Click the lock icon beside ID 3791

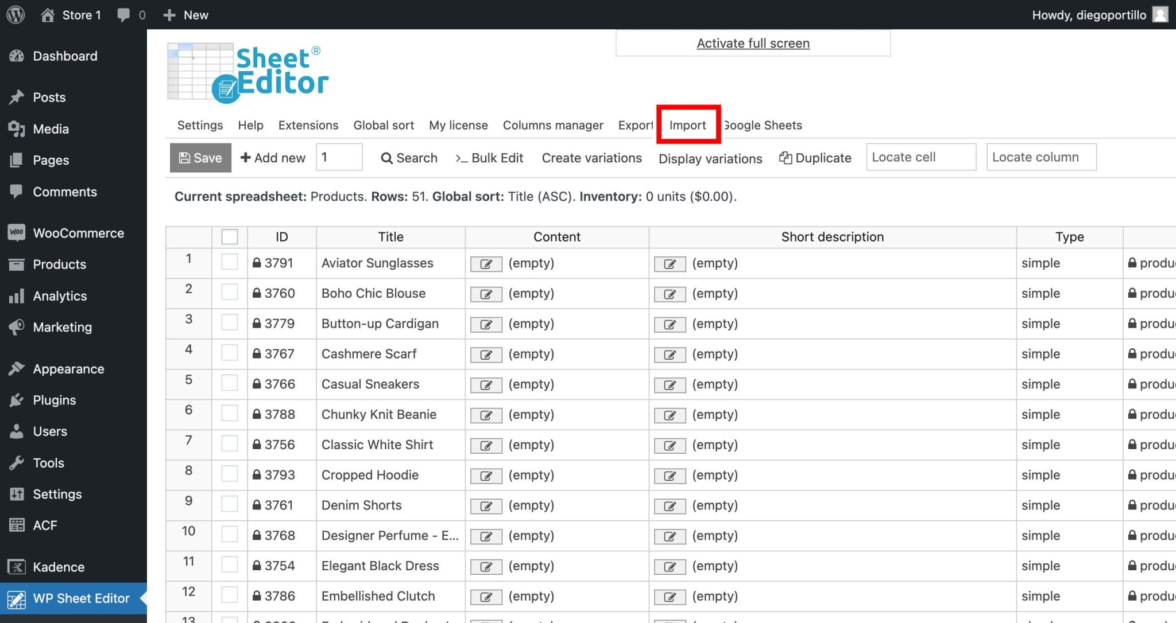click(x=256, y=263)
